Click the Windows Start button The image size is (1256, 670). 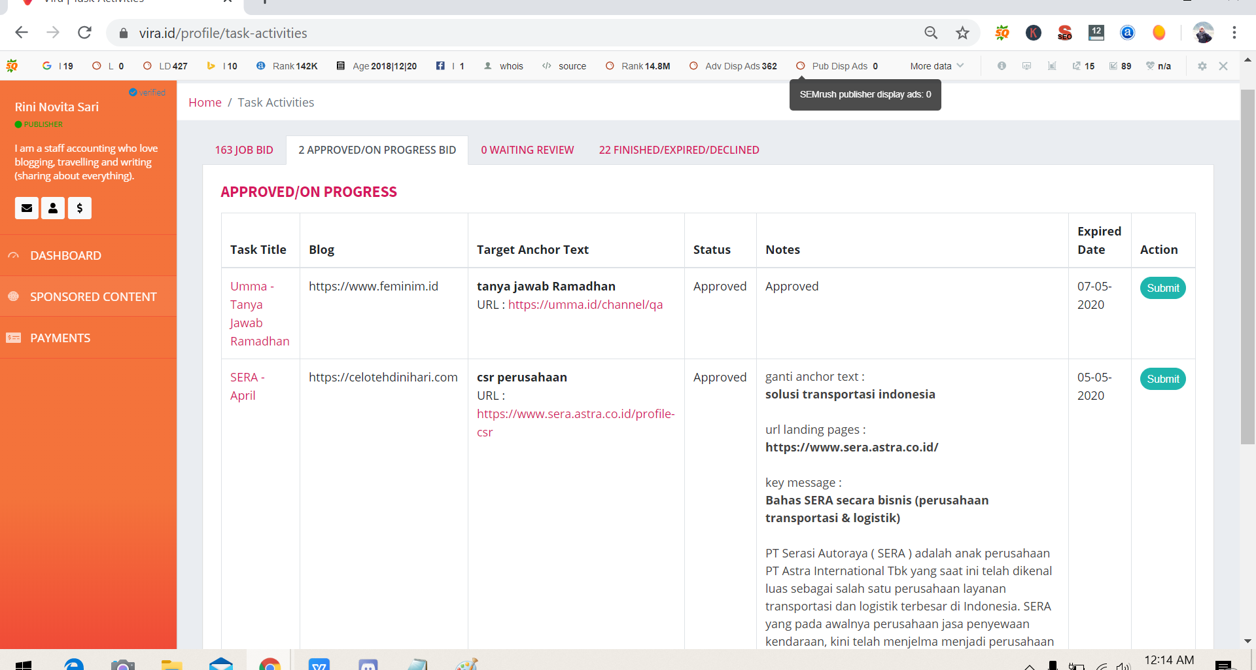(x=24, y=665)
